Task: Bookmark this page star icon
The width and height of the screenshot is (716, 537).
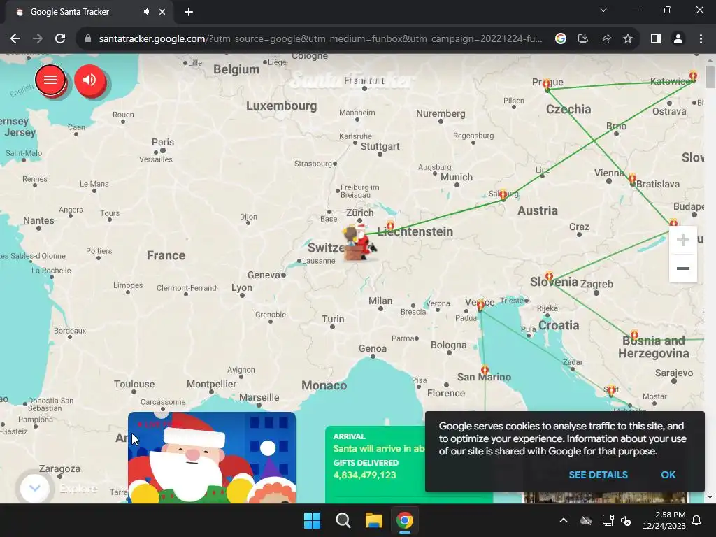Action: (x=628, y=39)
